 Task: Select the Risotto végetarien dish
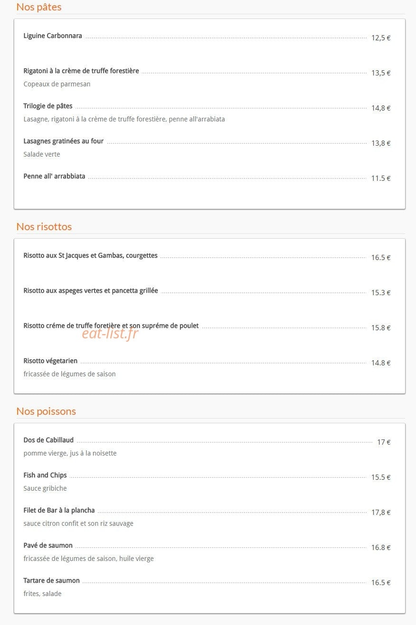50,361
